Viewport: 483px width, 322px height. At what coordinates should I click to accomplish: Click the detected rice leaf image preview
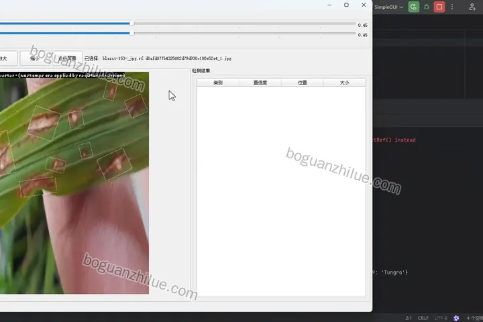pyautogui.click(x=74, y=182)
